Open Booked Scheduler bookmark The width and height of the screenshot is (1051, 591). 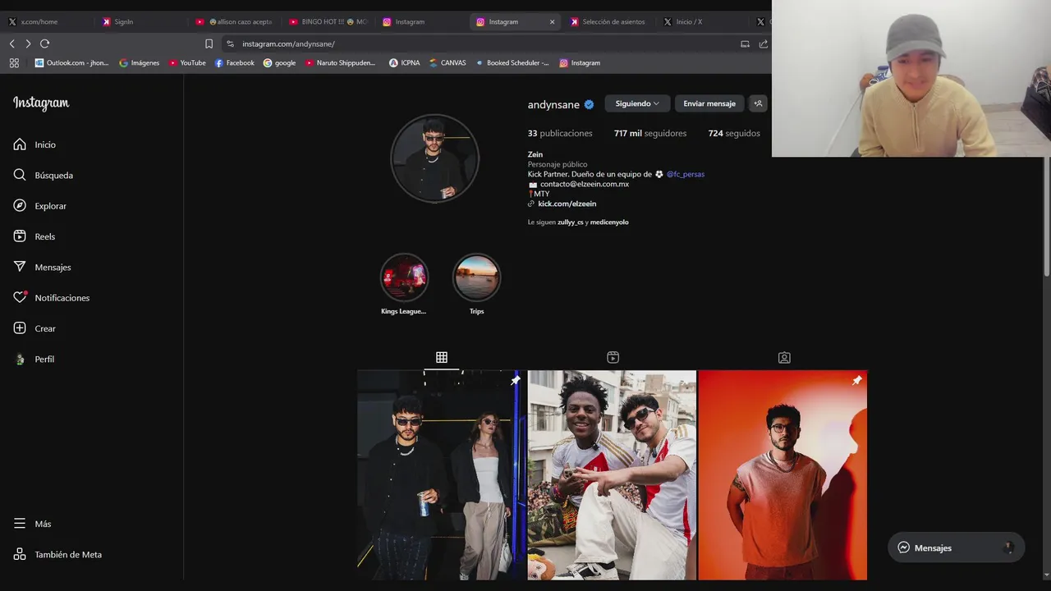click(x=512, y=62)
